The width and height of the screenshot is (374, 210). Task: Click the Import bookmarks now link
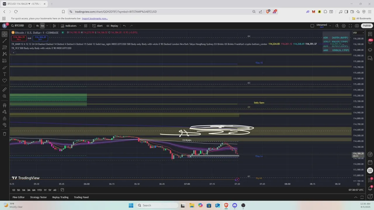coord(95,18)
